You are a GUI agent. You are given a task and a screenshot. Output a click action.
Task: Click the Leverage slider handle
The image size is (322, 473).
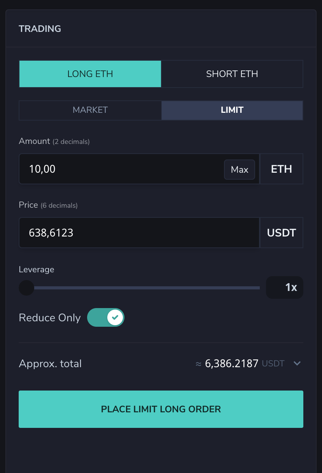[x=26, y=288]
